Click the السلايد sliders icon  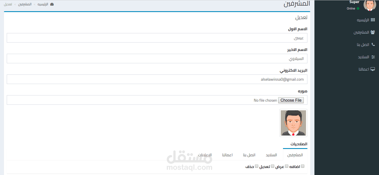[x=373, y=57]
